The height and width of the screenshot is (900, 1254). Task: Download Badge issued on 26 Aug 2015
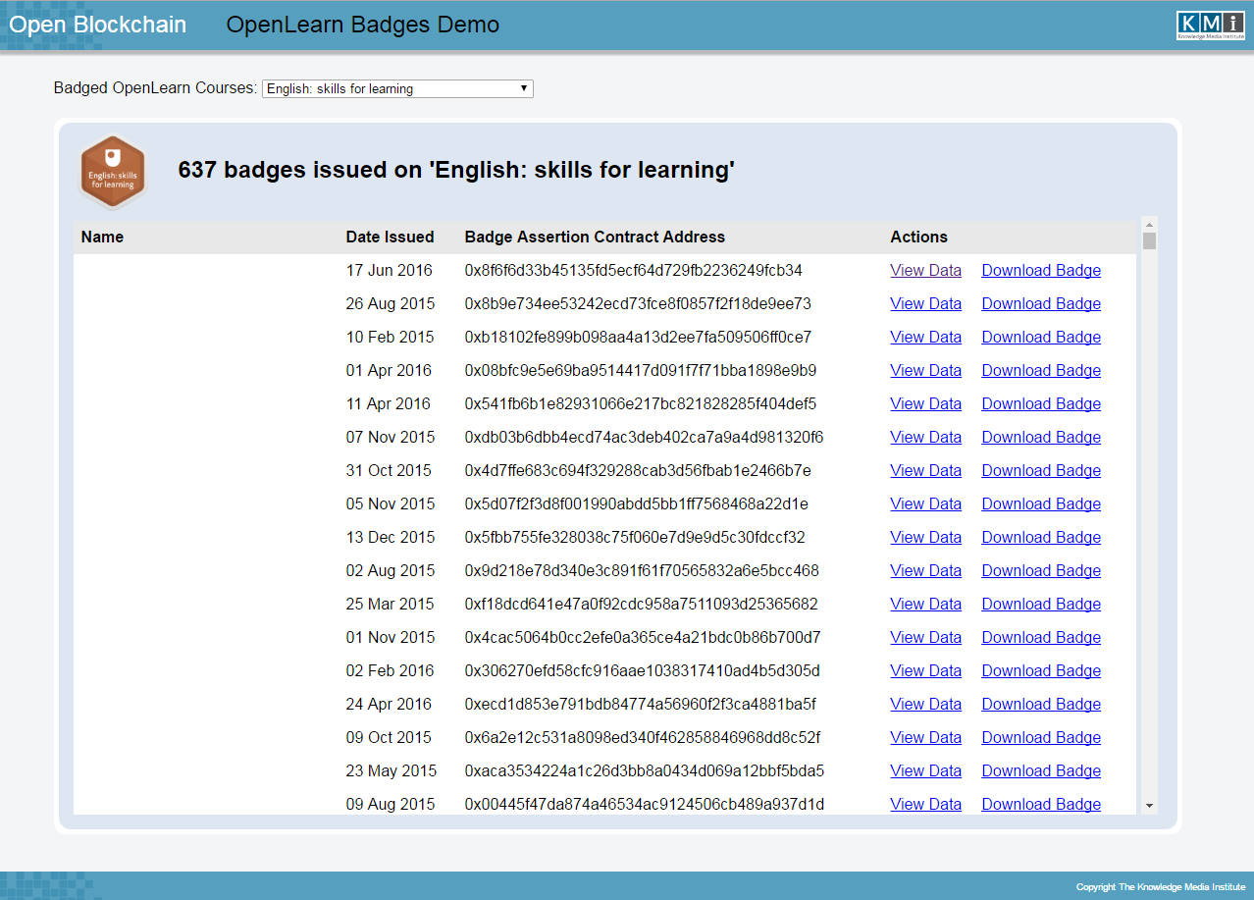point(1040,304)
